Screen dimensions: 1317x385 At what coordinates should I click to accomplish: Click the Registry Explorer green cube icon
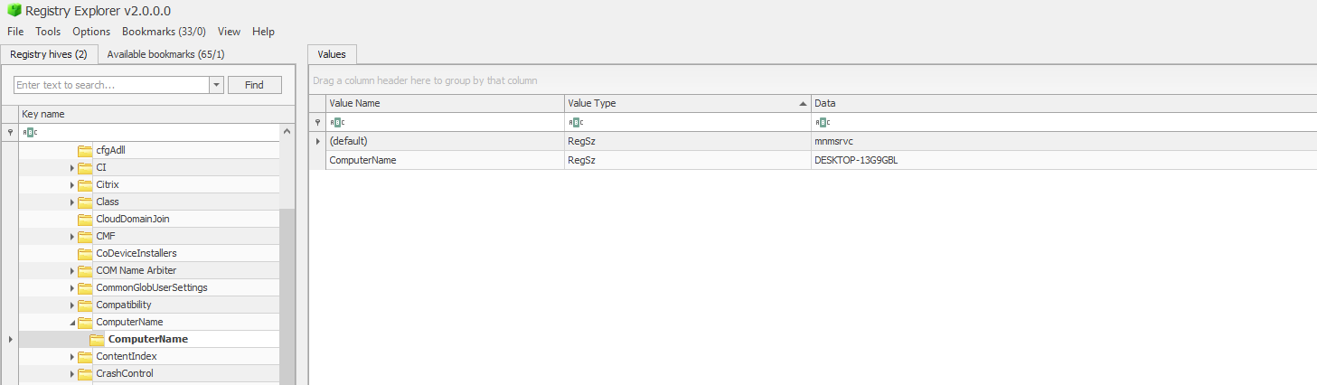click(x=14, y=11)
